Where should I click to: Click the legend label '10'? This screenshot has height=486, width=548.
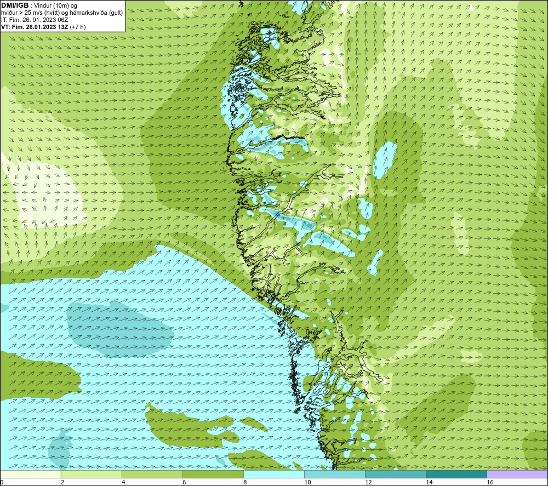tap(307, 482)
